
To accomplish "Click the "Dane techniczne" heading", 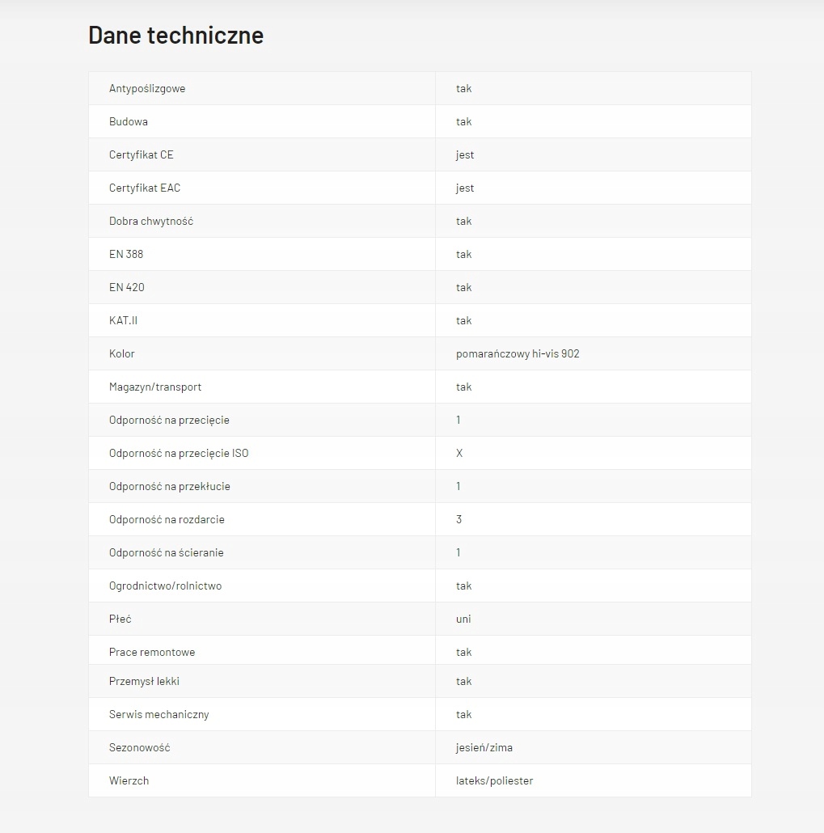I will pyautogui.click(x=175, y=36).
